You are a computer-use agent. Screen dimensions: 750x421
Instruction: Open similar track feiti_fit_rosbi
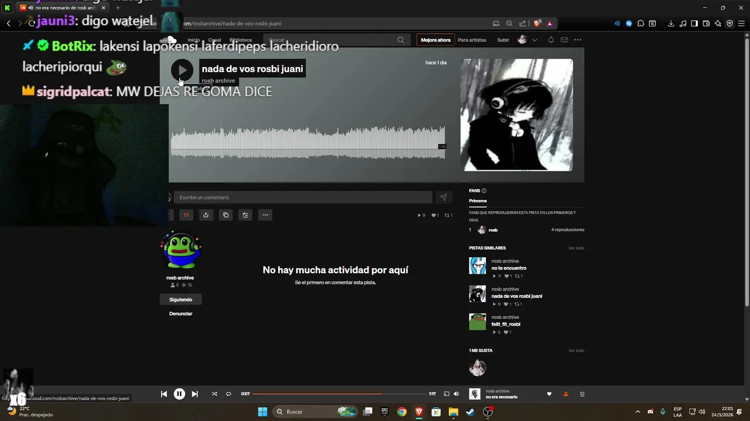[506, 325]
